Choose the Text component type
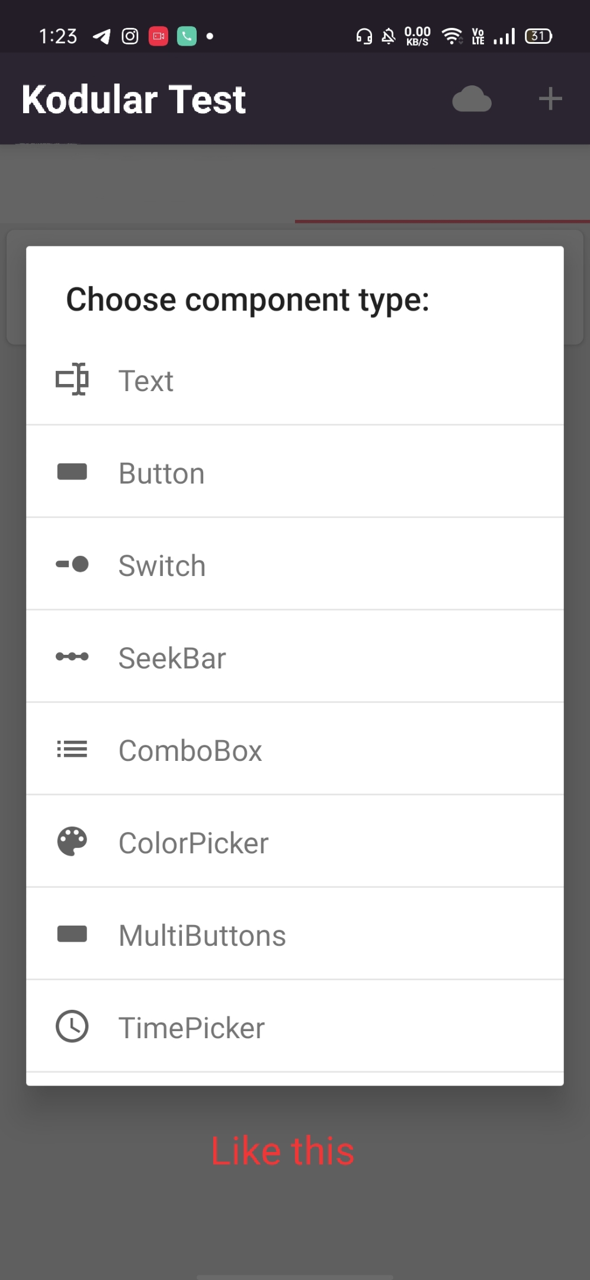Viewport: 590px width, 1280px height. point(146,380)
